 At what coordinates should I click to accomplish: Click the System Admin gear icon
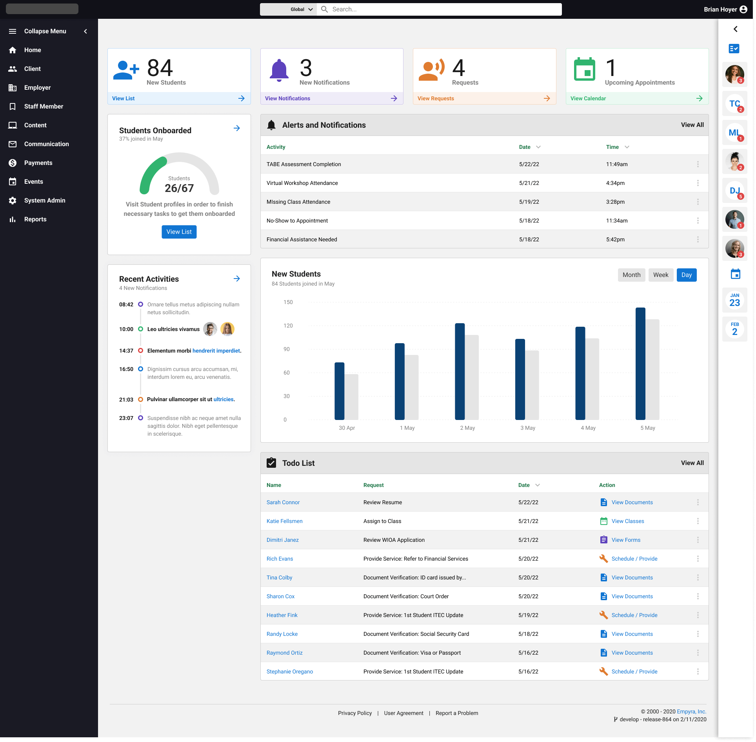[13, 201]
